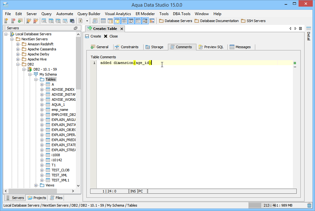Toggle the highlighted table-with-arrows toolbar button
The image size is (315, 211).
131,21
